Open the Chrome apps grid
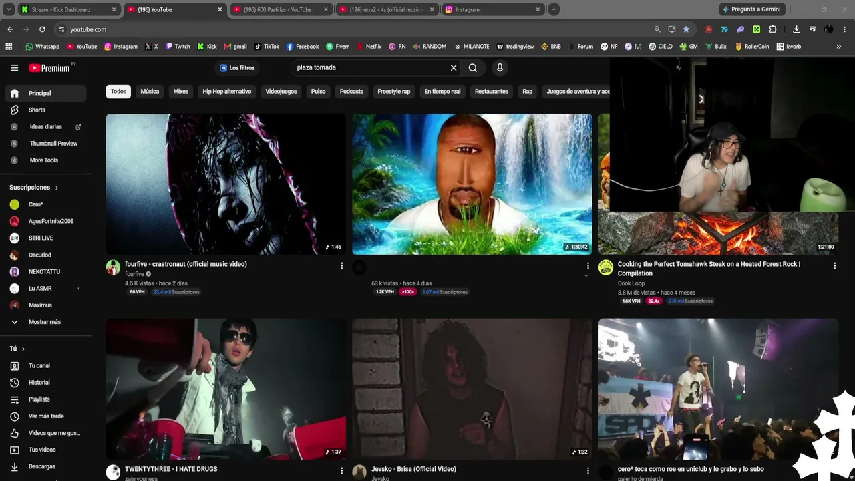 pos(9,47)
